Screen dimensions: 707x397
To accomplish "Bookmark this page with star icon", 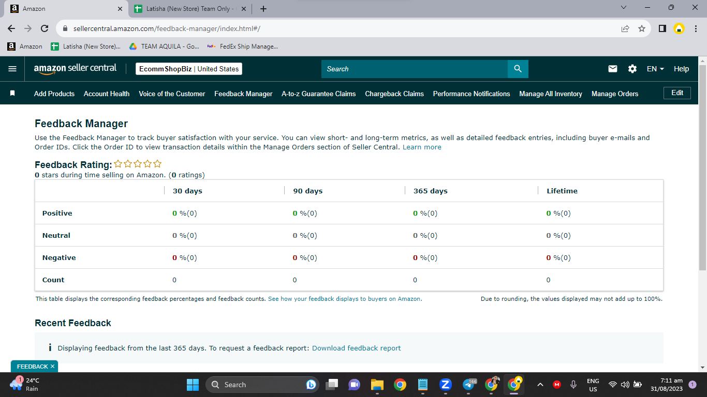I will coord(642,29).
